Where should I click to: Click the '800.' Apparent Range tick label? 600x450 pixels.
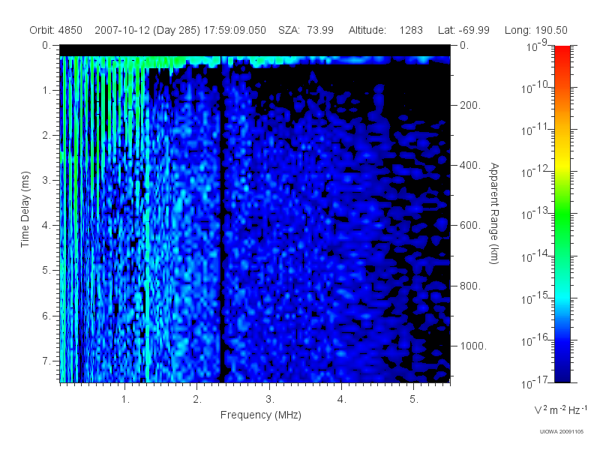point(470,286)
